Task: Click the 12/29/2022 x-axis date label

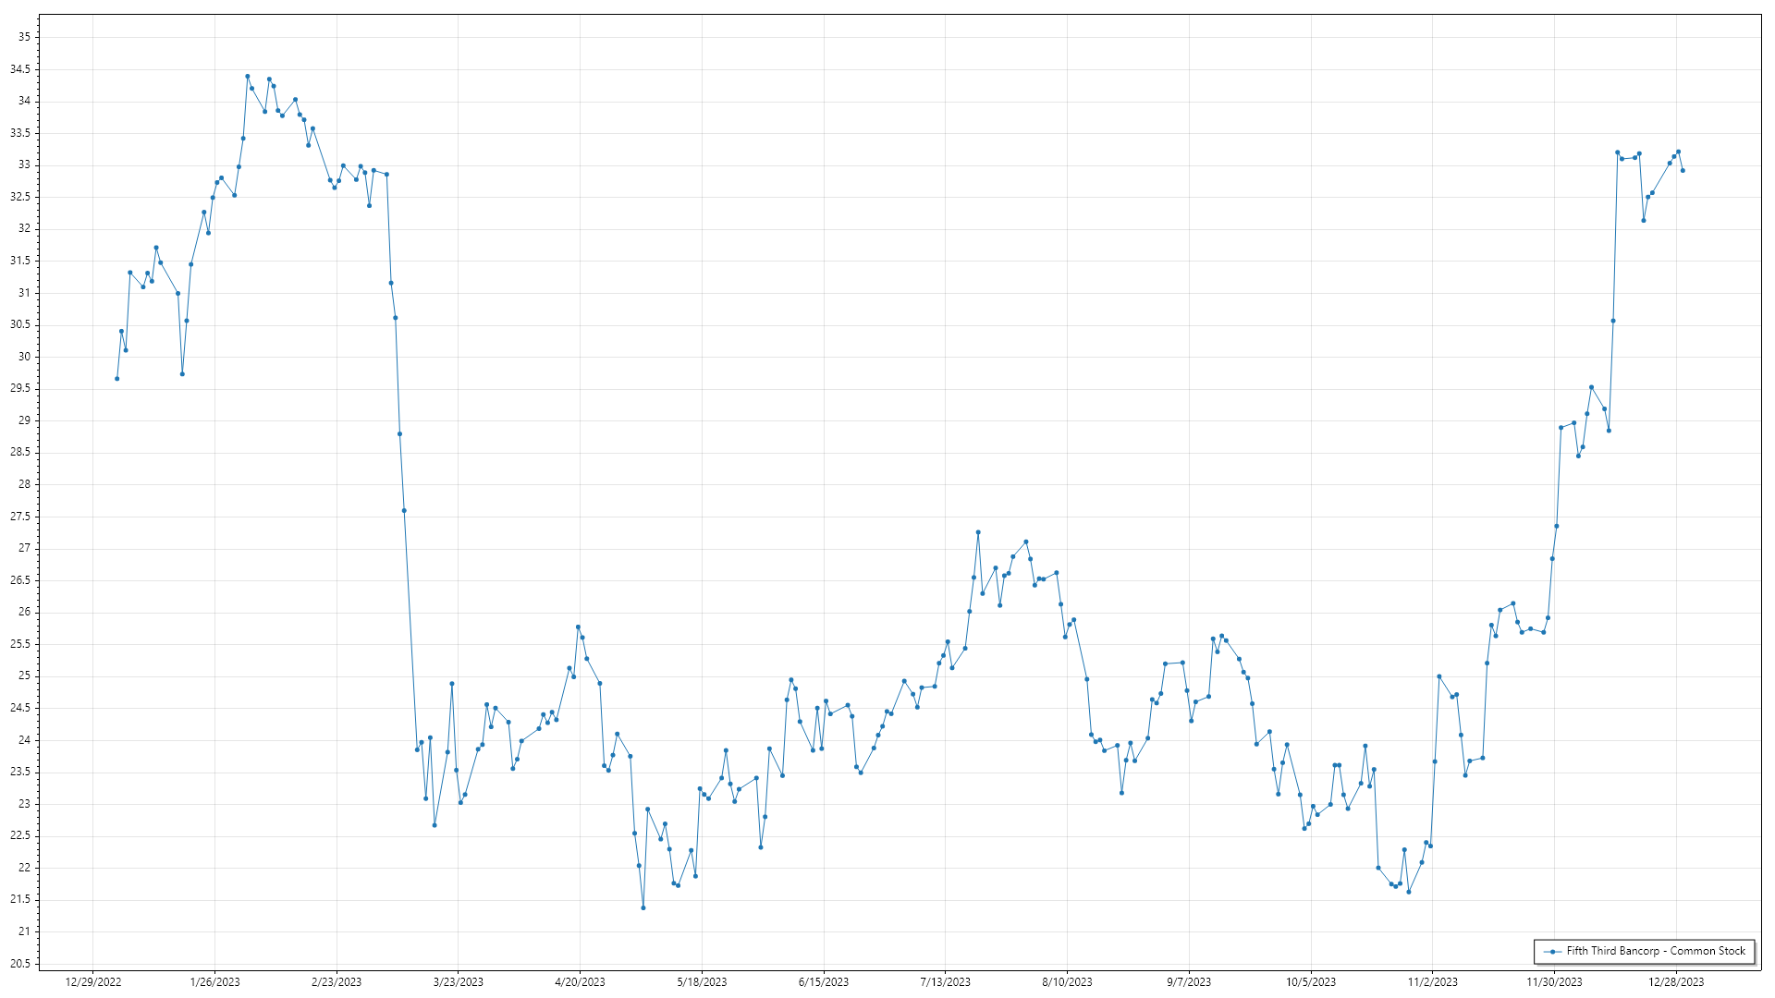Action: tap(93, 982)
